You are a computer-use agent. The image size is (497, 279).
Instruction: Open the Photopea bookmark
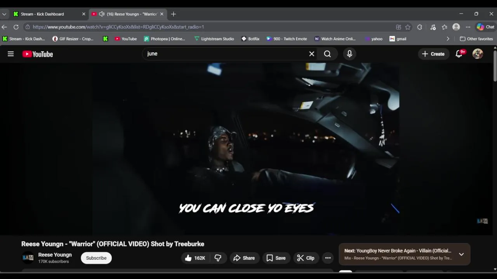tap(164, 39)
